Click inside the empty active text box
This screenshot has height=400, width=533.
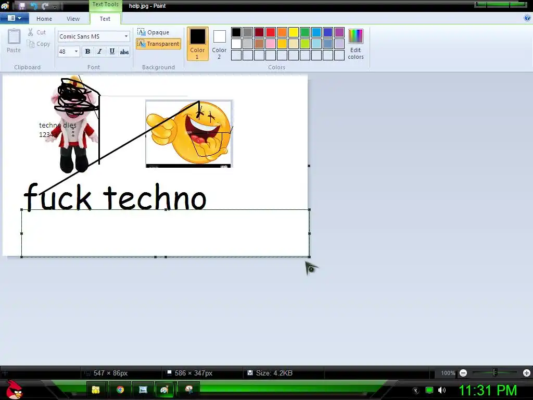point(166,233)
